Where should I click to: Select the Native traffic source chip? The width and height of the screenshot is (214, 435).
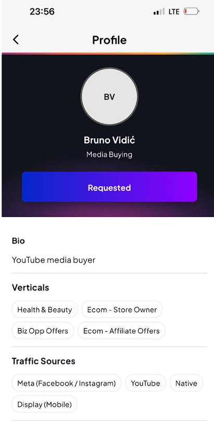coord(186,383)
